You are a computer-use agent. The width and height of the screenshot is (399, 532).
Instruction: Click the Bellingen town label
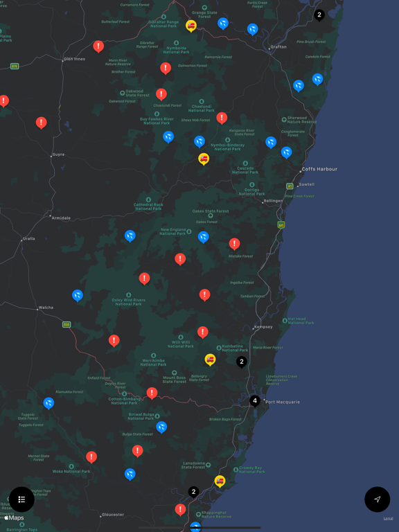click(x=273, y=201)
